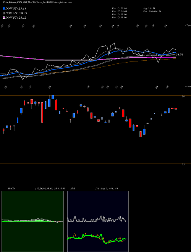Click the 24 price axis label
Viewport: 191px width, 252px height.
coord(183,97)
